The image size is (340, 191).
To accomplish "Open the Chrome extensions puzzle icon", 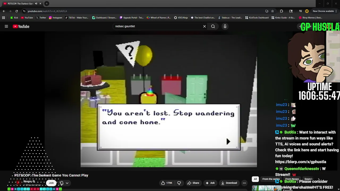I will click(282, 11).
